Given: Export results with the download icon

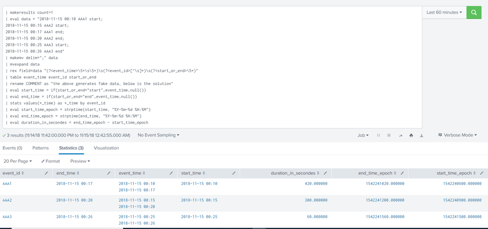Looking at the screenshot, I should [x=422, y=135].
